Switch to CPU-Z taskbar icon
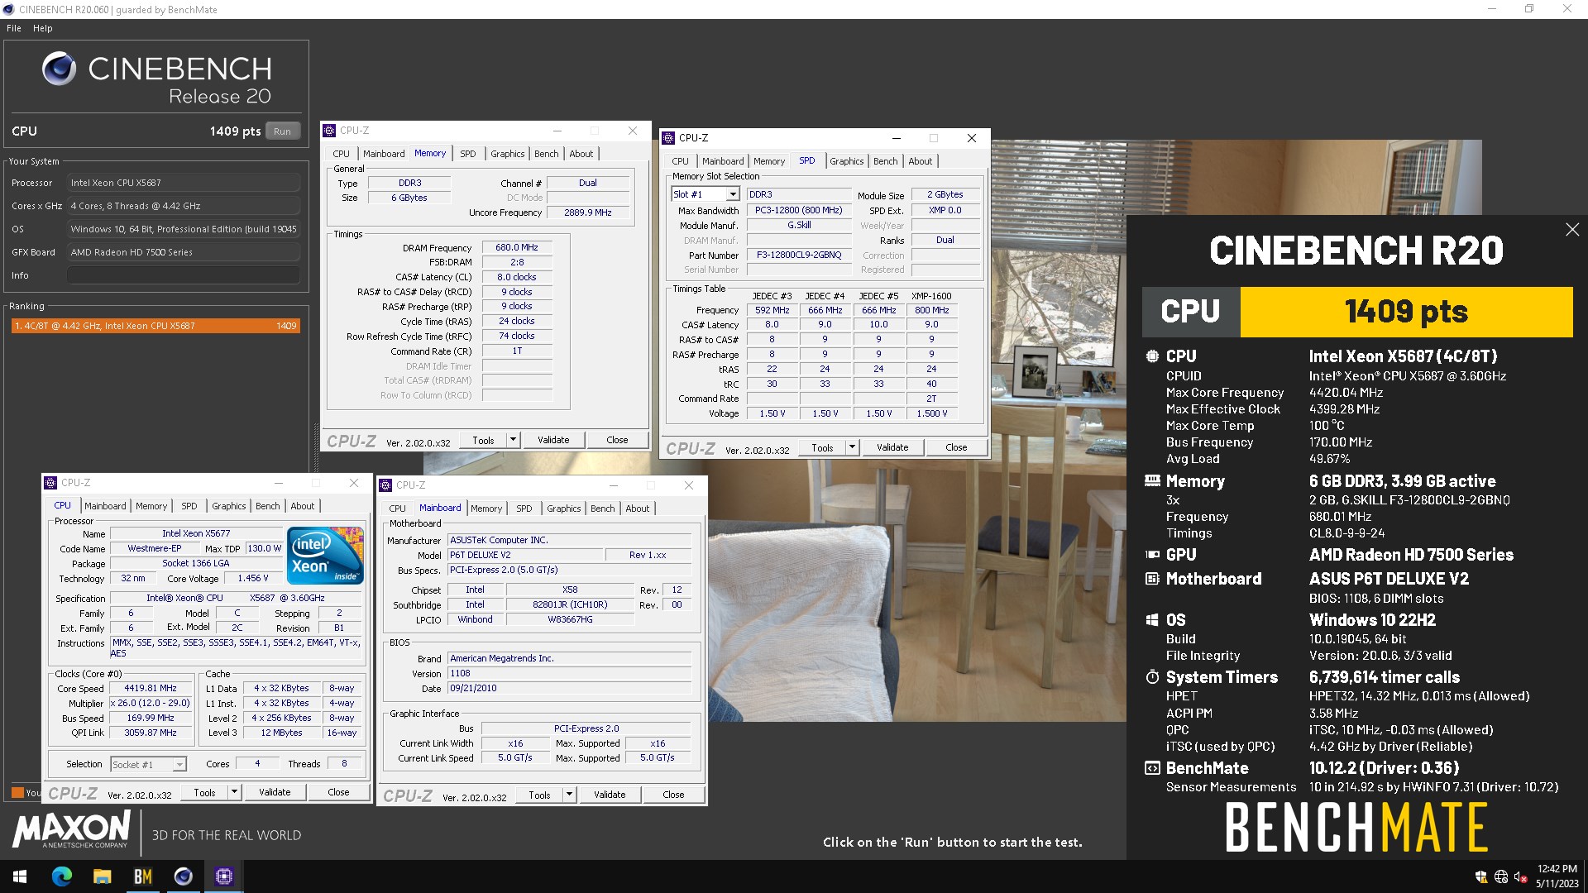This screenshot has height=893, width=1588. click(x=223, y=876)
